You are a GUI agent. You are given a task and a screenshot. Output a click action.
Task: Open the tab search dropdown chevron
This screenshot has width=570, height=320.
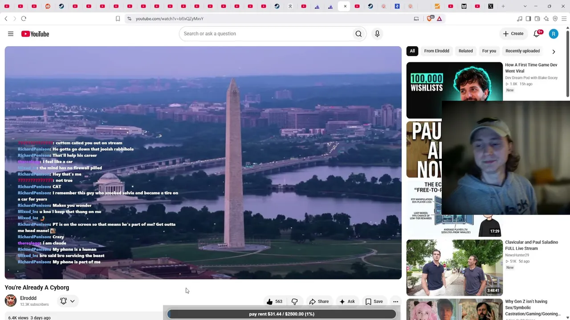525,6
